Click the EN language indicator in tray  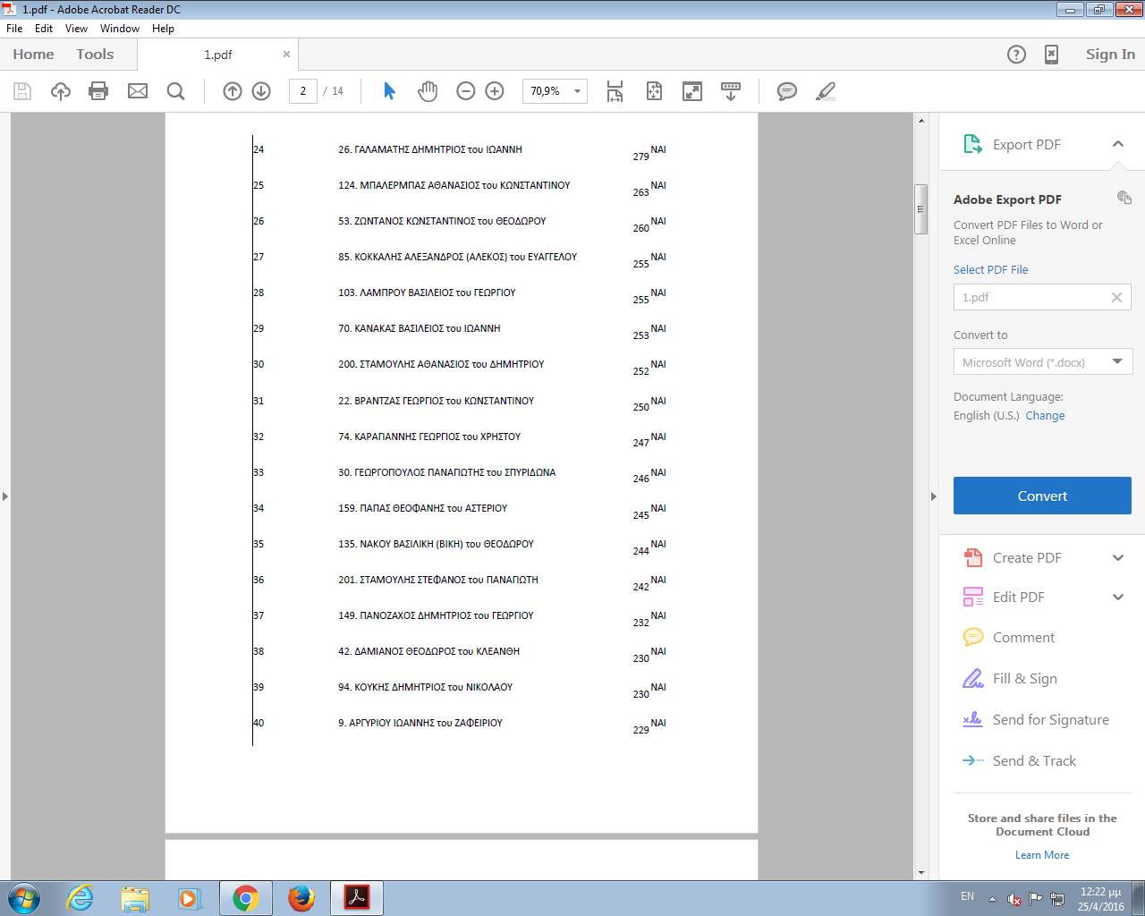(x=967, y=896)
